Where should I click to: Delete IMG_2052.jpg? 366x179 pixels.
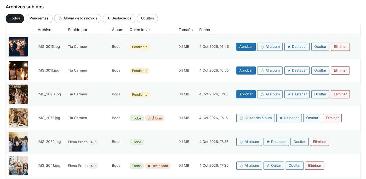[319, 142]
